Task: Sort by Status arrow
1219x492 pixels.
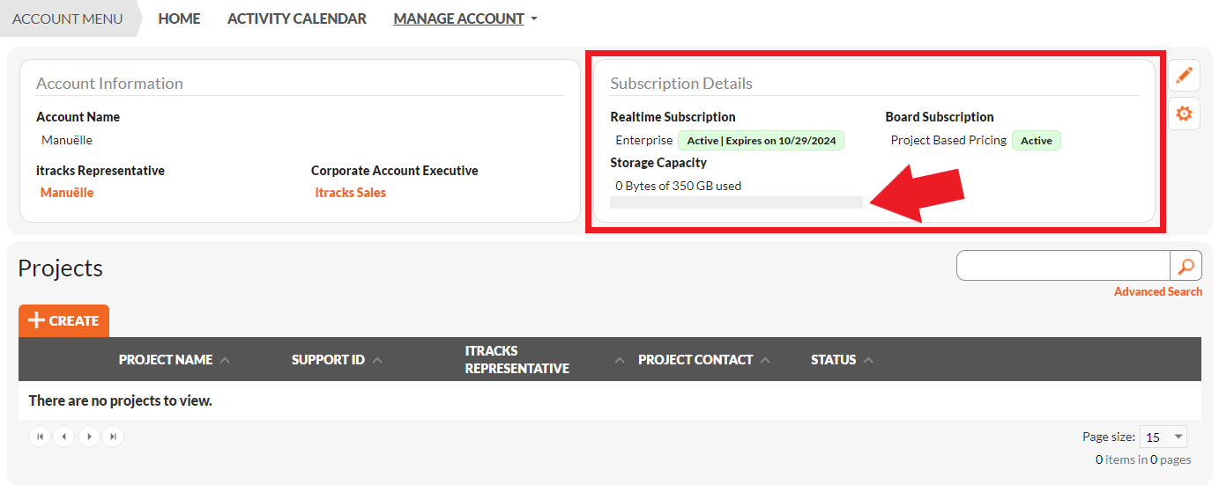Action: 868,360
